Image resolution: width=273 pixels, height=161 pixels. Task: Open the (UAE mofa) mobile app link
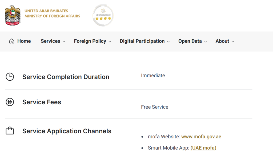point(203,148)
